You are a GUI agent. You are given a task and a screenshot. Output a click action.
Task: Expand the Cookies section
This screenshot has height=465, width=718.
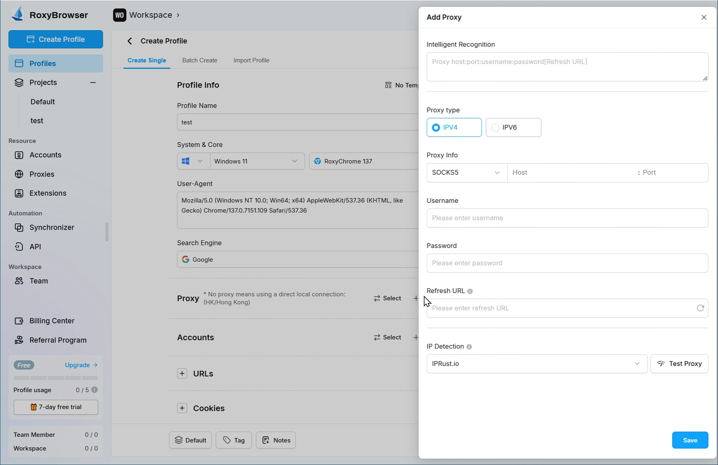(x=182, y=408)
